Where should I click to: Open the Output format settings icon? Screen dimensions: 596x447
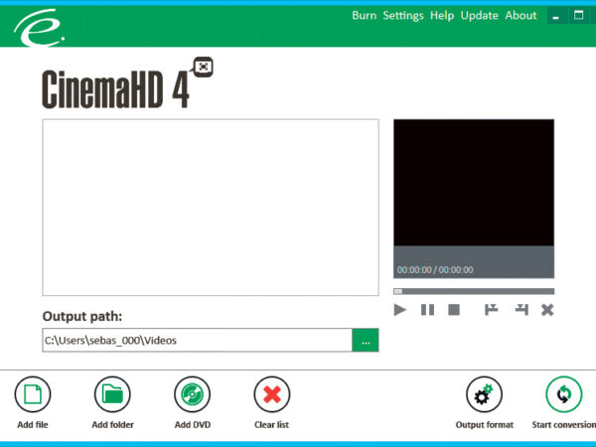484,395
